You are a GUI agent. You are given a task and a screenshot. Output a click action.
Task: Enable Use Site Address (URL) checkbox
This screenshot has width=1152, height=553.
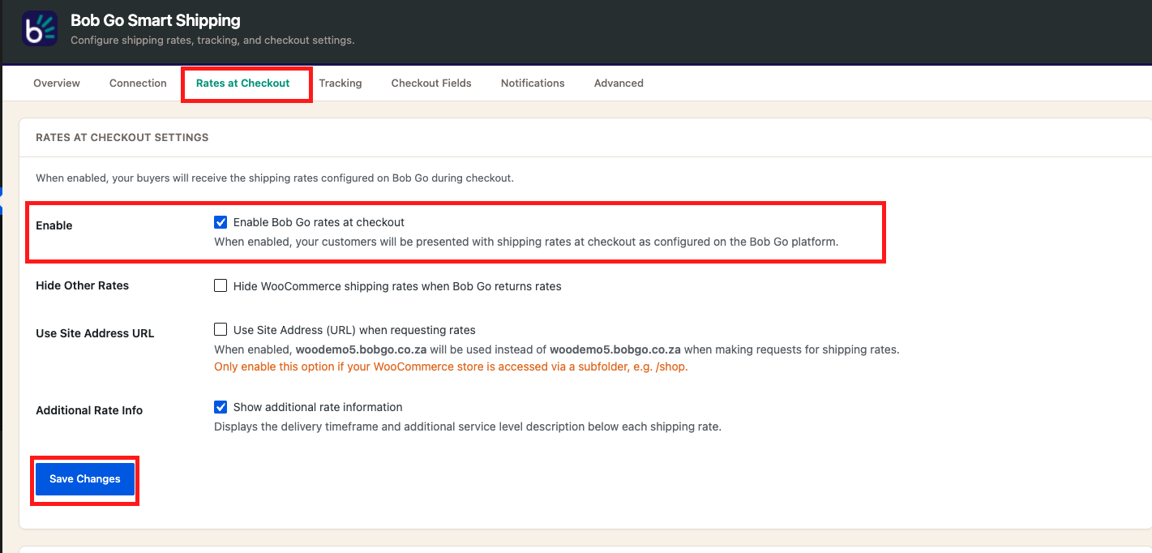click(221, 329)
